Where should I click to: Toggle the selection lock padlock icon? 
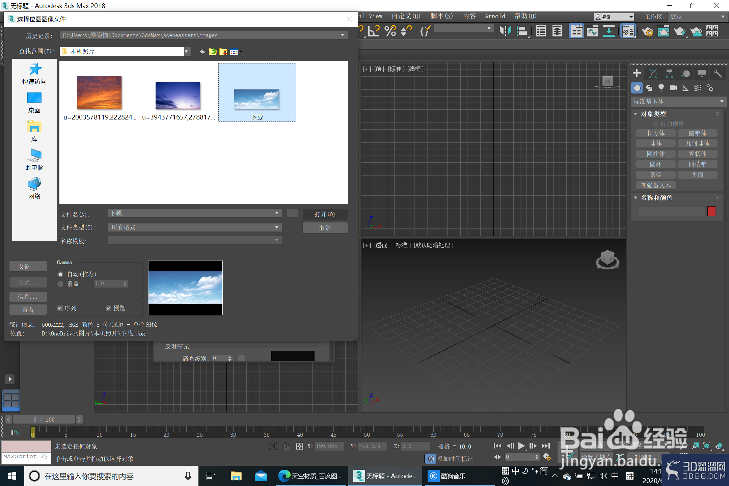(286, 446)
